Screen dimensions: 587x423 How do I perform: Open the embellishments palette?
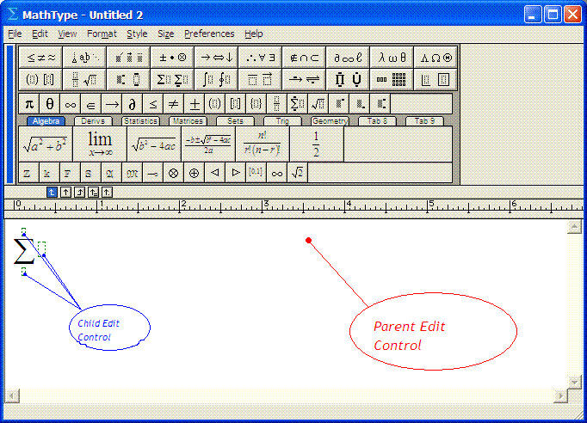coord(128,58)
